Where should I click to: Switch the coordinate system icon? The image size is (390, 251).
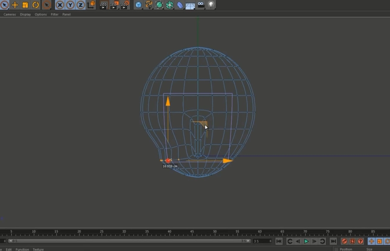point(91,5)
